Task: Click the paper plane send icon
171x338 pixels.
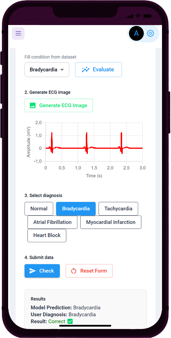Action: pos(33,271)
